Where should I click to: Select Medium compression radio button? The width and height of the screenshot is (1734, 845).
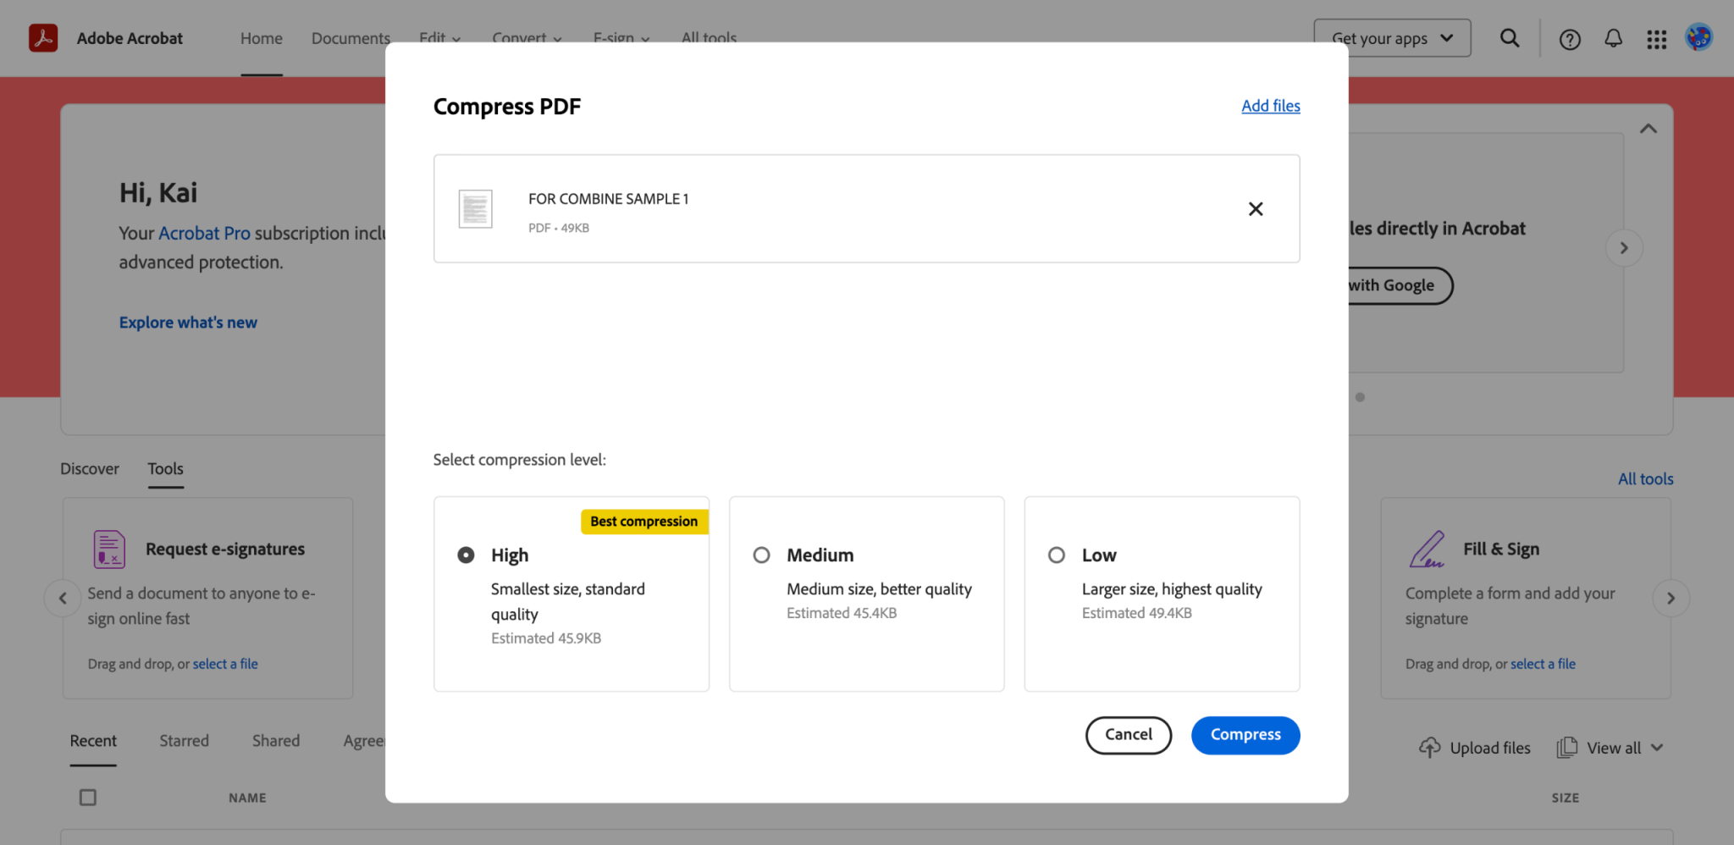[762, 555]
